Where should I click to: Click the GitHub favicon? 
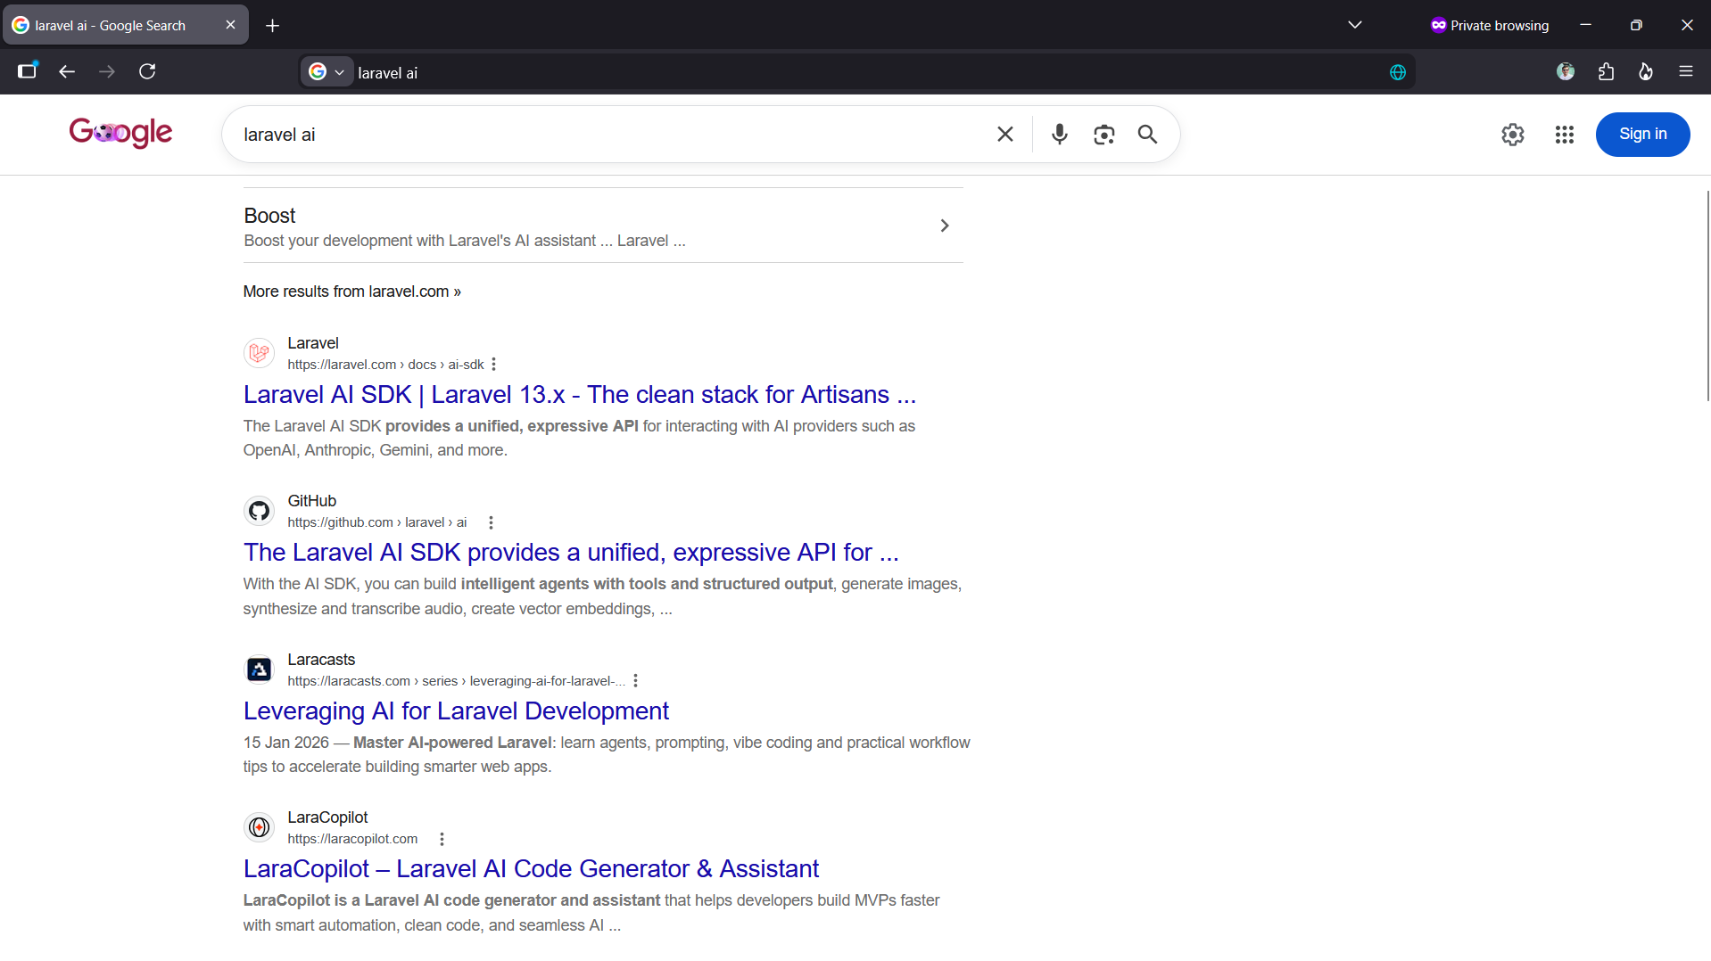tap(259, 511)
